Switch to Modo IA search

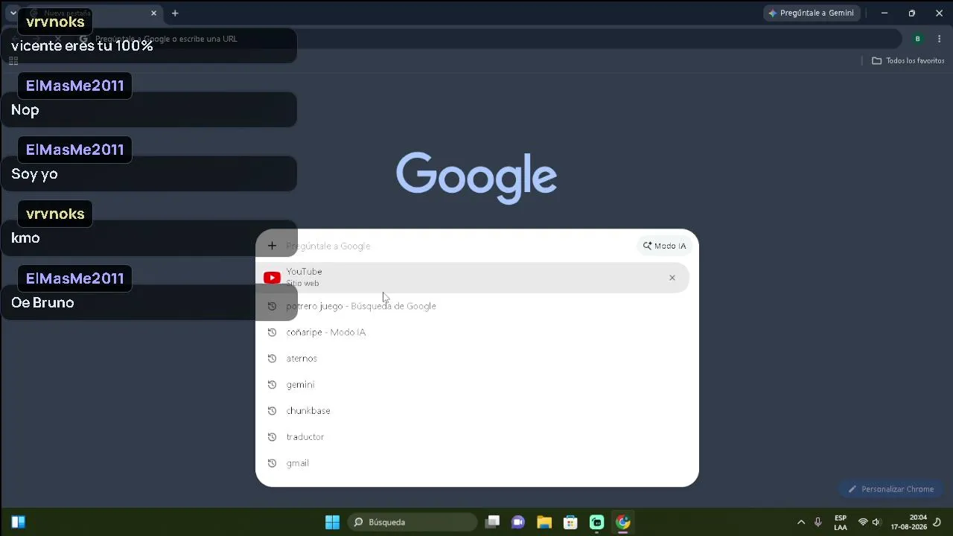(x=665, y=246)
